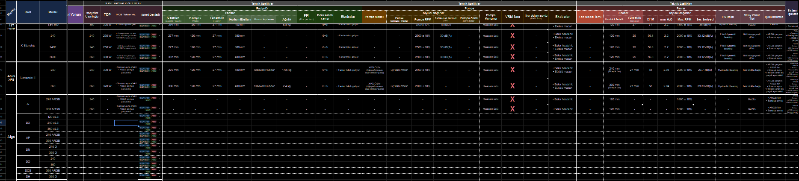The image size is (799, 181).
Task: Select the Radyatör group header
Action: [x=262, y=8]
